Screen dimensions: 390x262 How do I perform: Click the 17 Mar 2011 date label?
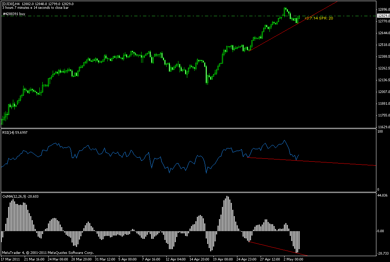pyautogui.click(x=10, y=259)
